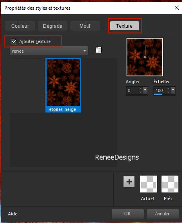Open the Échelle value dropdown arrow
Viewport: 182px width, 223px height.
pos(173,90)
